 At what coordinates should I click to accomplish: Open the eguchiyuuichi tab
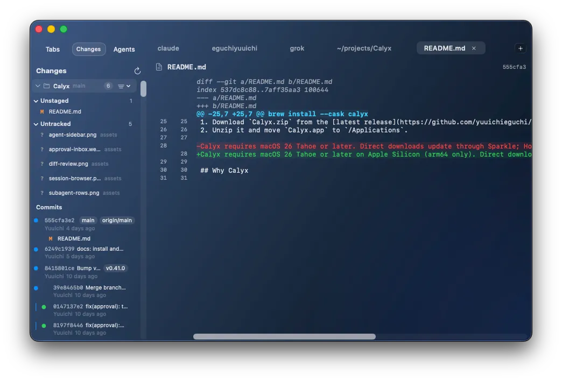point(234,48)
